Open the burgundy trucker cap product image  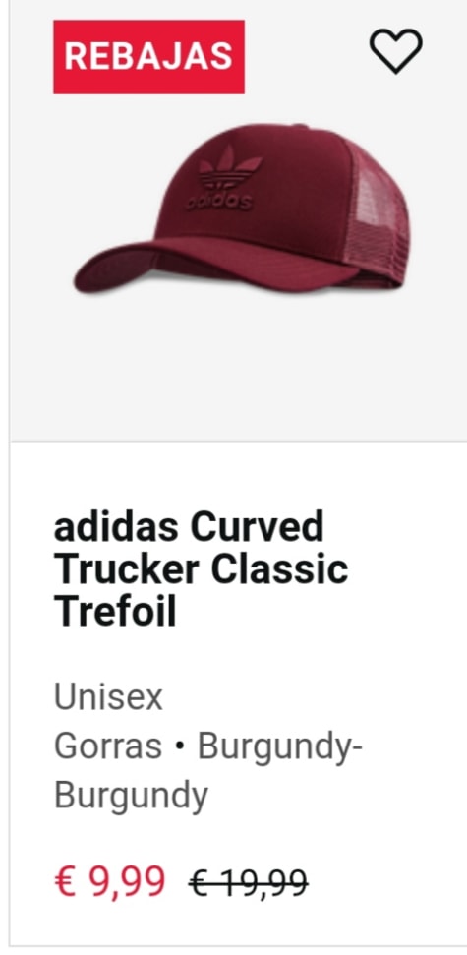tap(241, 209)
